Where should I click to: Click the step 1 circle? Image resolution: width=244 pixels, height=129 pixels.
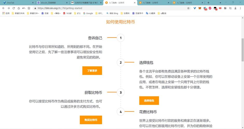pyautogui.click(x=121, y=38)
